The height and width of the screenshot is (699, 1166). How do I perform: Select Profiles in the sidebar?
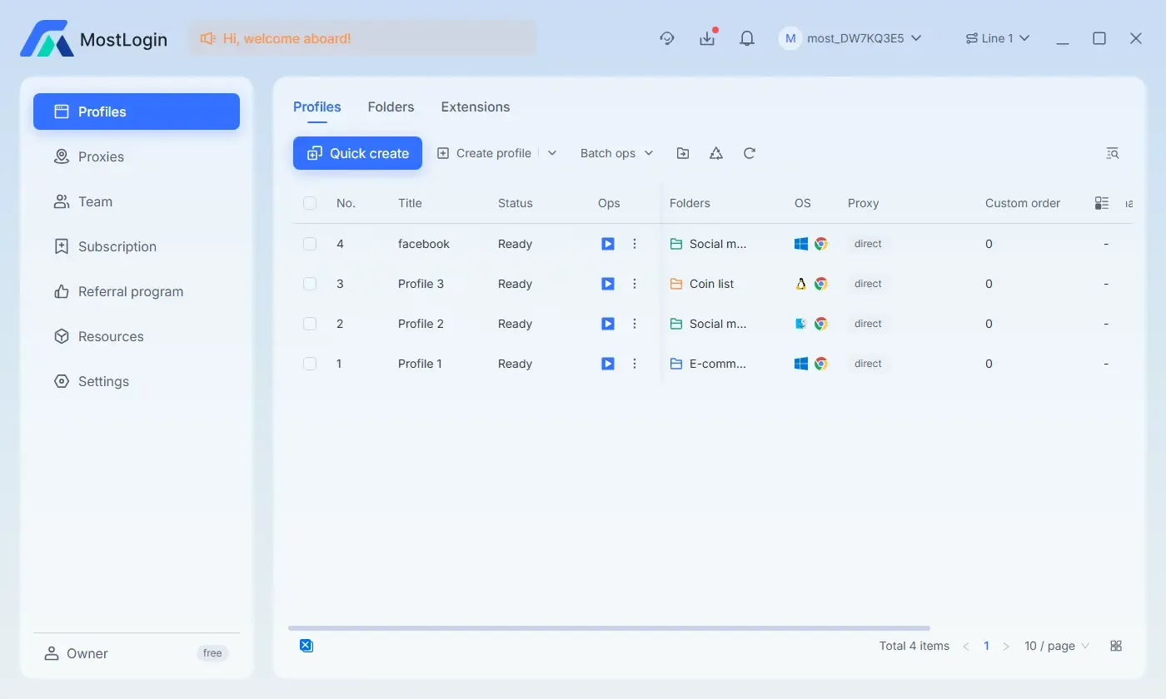[x=137, y=112]
